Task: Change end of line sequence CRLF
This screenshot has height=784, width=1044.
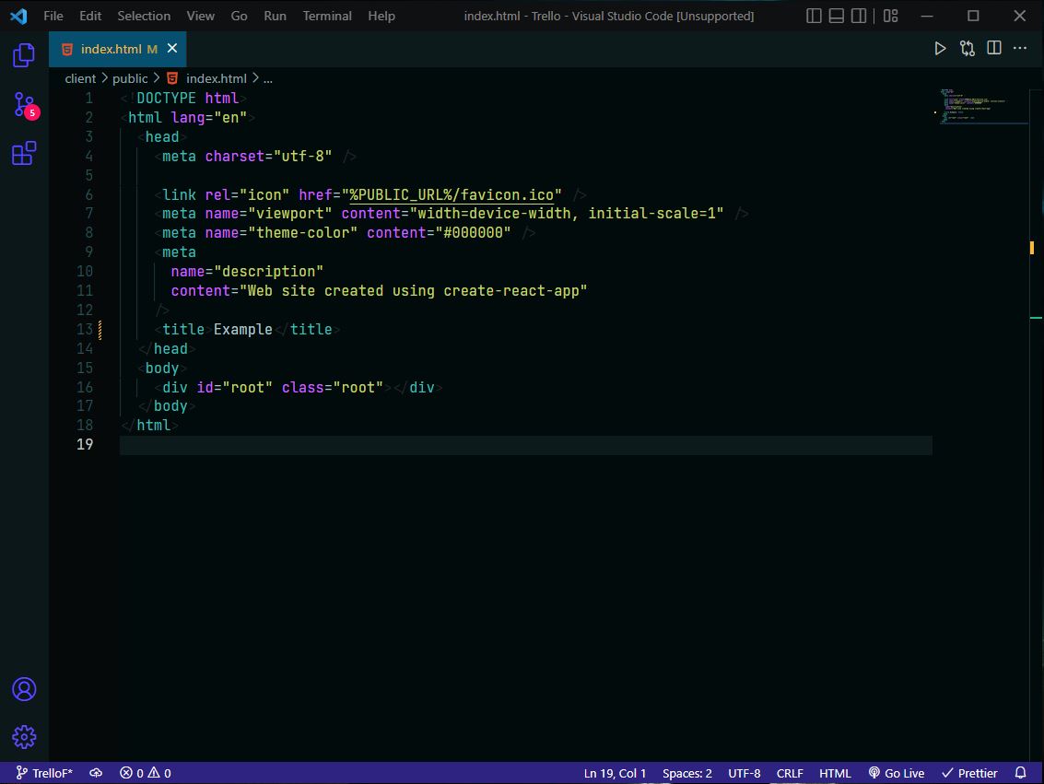Action: (789, 773)
